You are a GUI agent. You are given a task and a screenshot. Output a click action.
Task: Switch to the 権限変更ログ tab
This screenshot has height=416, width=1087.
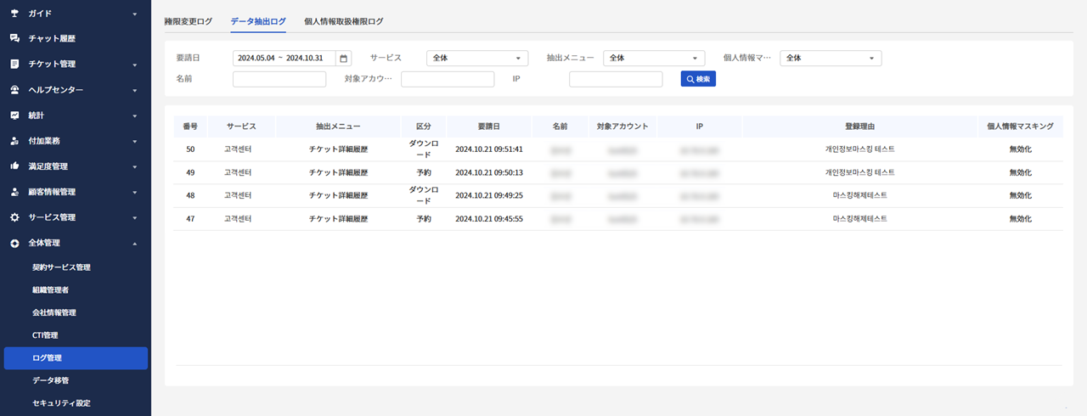(x=188, y=21)
